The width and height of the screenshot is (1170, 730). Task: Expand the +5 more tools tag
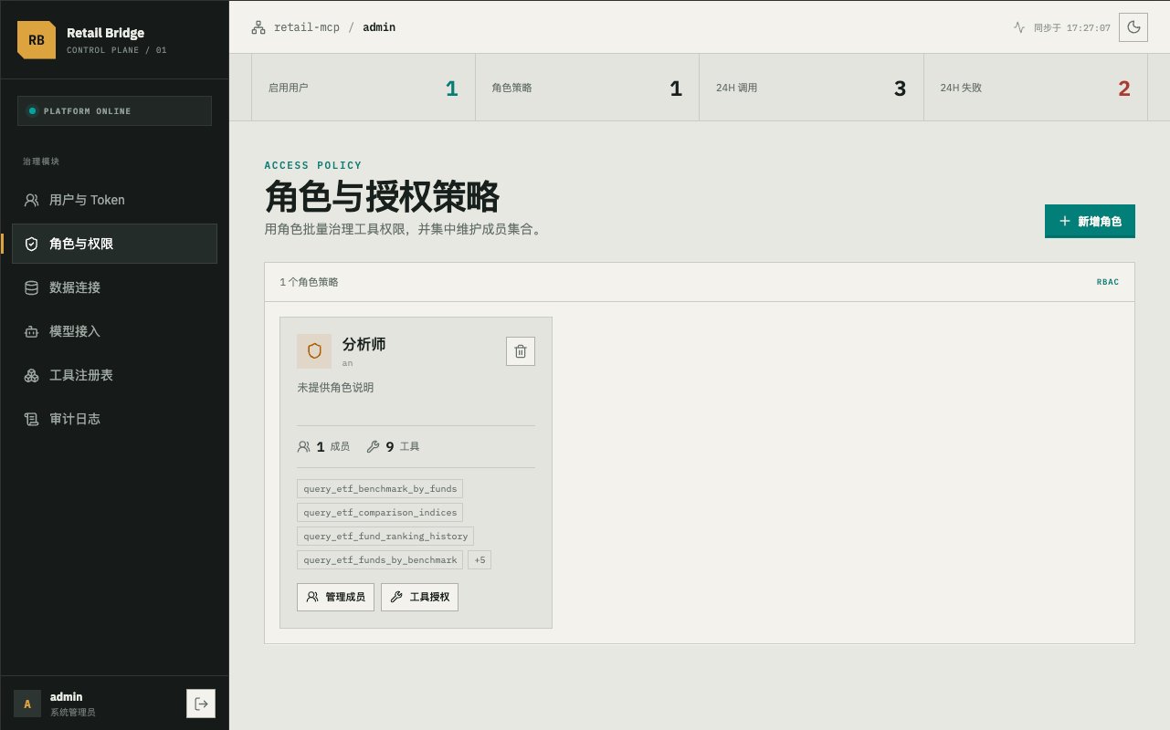pos(480,559)
